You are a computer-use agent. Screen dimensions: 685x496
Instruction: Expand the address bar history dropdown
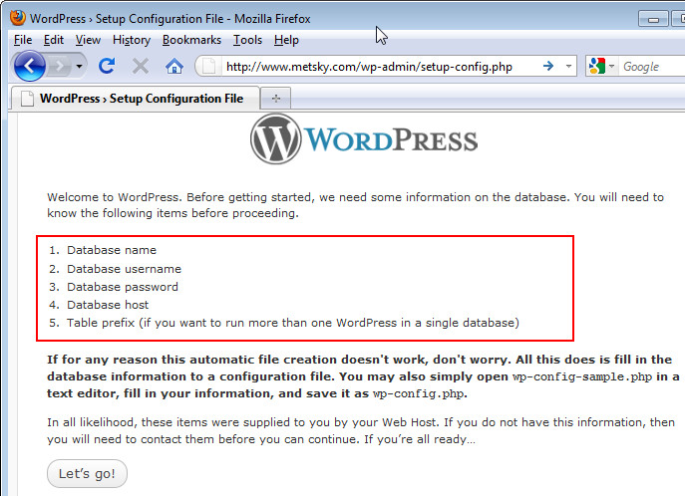pyautogui.click(x=568, y=67)
